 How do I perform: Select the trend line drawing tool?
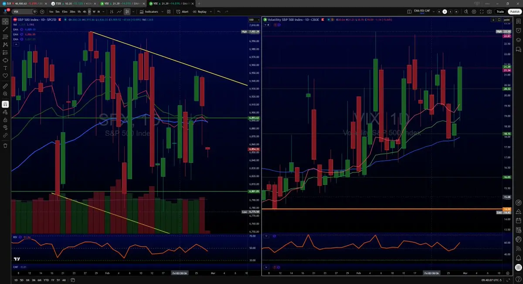tap(5, 29)
